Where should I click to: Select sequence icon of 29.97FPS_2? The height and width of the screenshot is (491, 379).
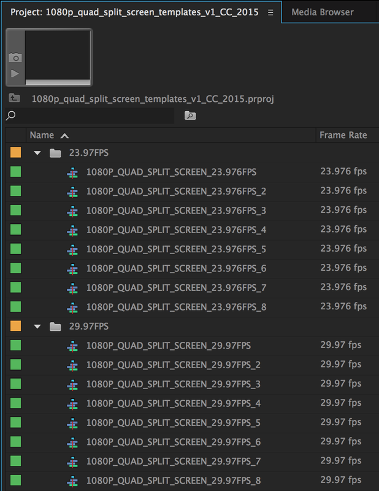coord(72,366)
